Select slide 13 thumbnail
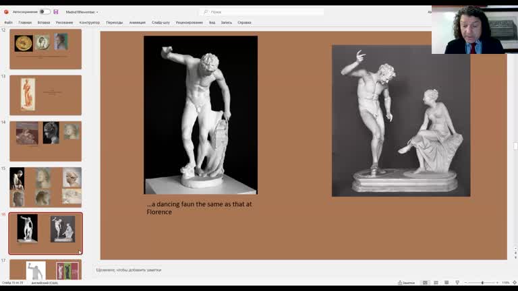This screenshot has height=291, width=518. [x=46, y=95]
